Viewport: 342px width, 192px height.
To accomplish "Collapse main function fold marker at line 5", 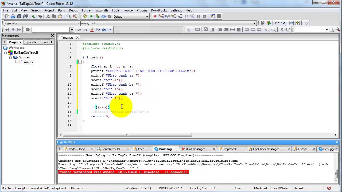I will click(80, 62).
